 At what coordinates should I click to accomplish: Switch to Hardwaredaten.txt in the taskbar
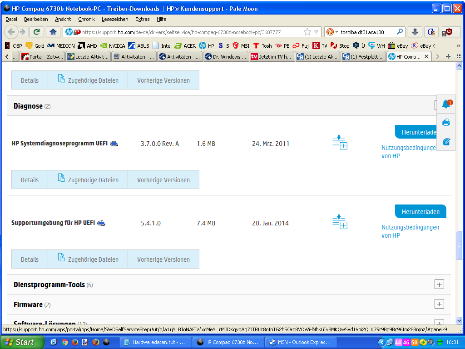(155, 342)
